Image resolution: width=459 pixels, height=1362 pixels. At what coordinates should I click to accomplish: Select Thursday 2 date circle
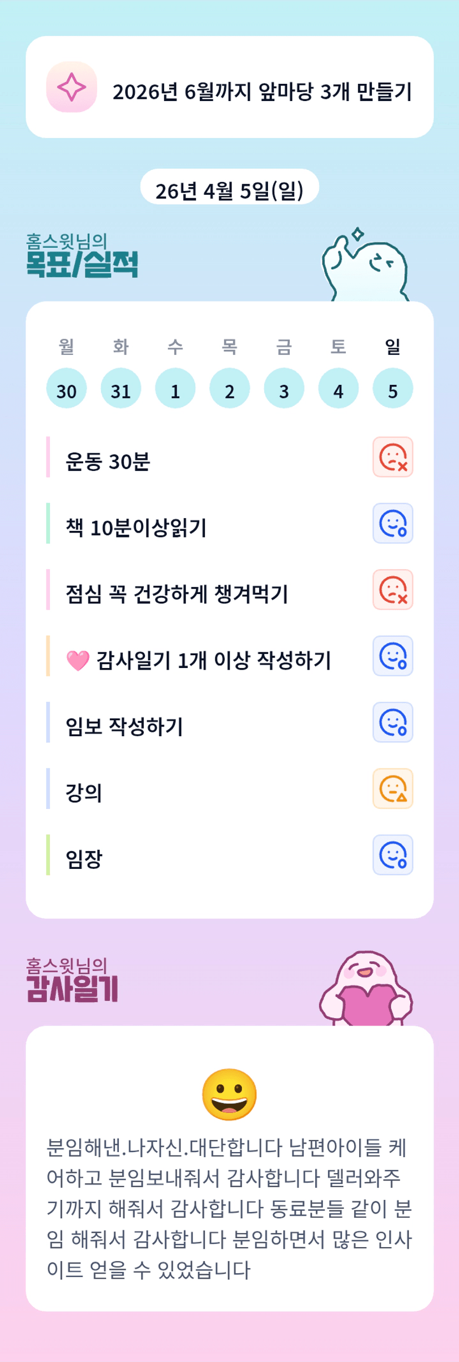click(x=229, y=389)
